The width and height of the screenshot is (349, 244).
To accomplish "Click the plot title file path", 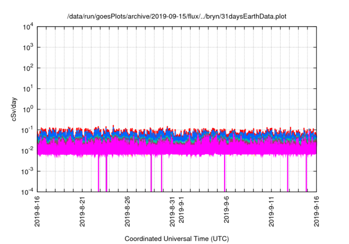I will [x=177, y=16].
